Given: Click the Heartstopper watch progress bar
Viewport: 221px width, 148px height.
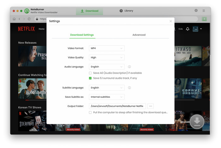Looking at the screenshot, I should click(36, 100).
